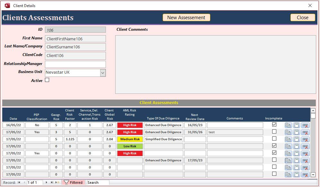Toggle the Filtered indicator in the record bar
Image resolution: width=320 pixels, height=187 pixels.
73,183
